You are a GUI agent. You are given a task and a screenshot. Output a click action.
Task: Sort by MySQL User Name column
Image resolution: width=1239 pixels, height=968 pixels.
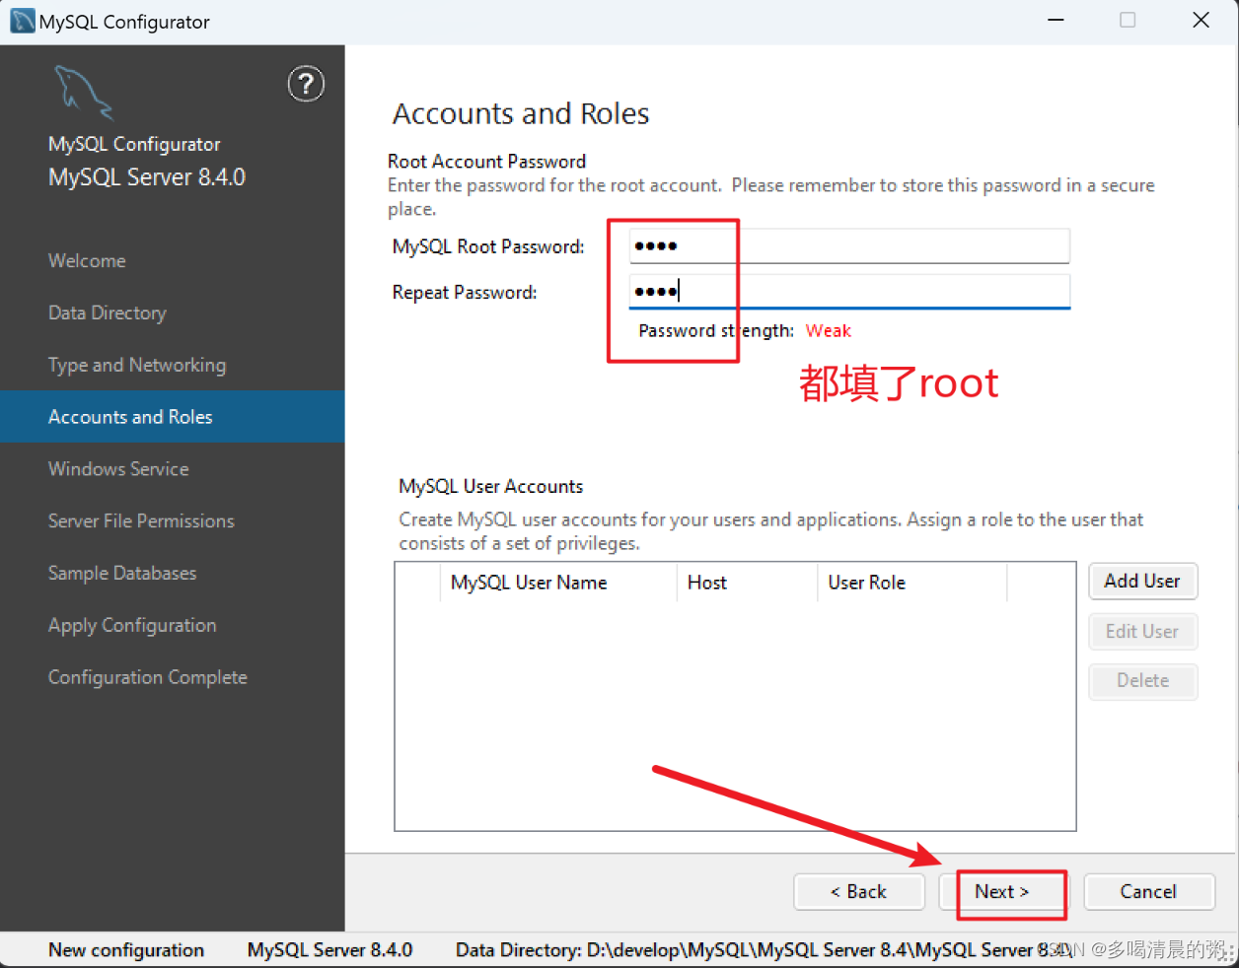click(558, 583)
